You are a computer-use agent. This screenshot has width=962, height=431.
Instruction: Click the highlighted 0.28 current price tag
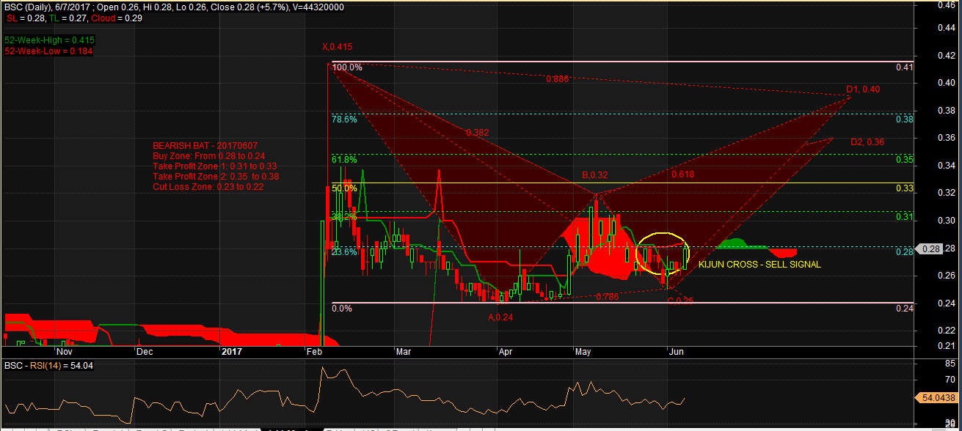point(930,249)
